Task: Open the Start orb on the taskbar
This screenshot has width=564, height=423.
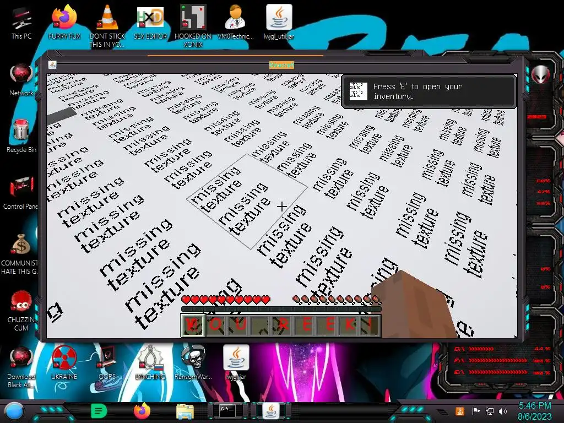Action: (x=14, y=411)
